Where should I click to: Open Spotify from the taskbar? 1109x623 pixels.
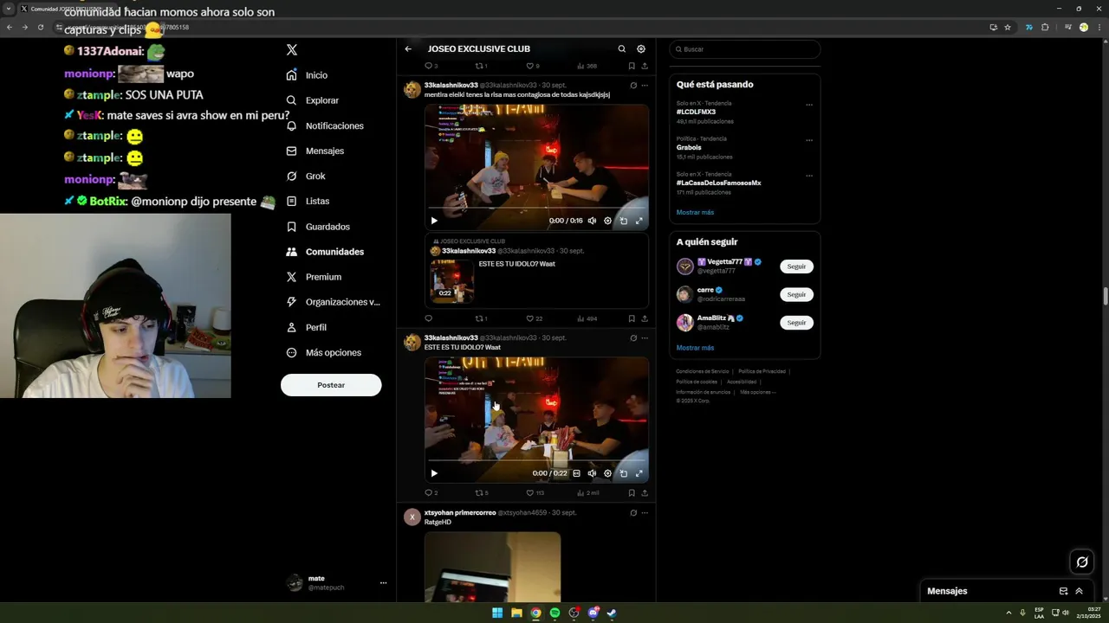click(x=554, y=613)
